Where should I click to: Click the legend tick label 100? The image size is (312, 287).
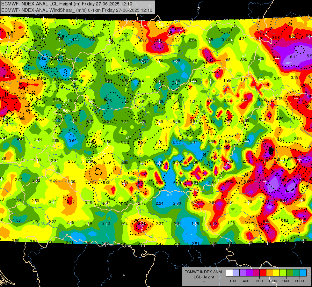point(233,281)
